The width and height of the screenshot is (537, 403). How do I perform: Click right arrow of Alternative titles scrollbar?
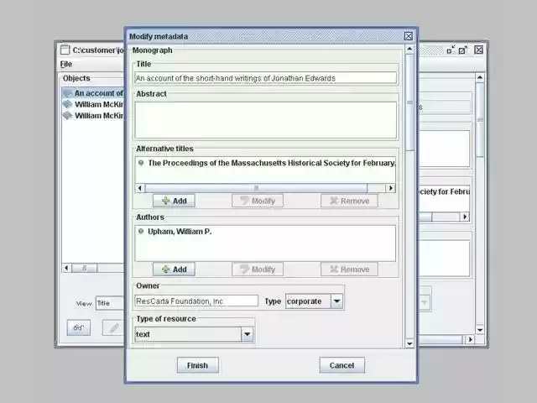(390, 188)
